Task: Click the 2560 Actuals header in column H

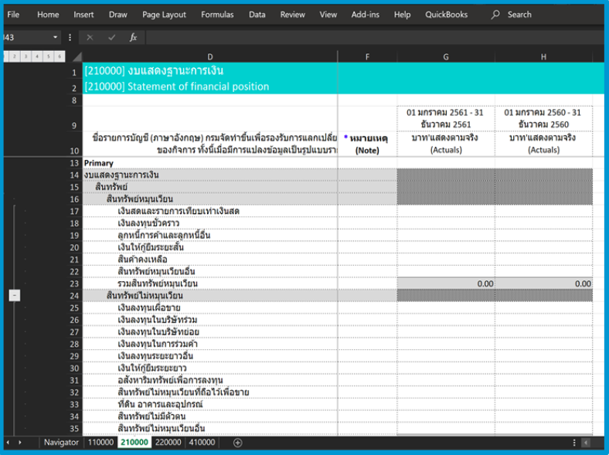Action: click(x=543, y=144)
